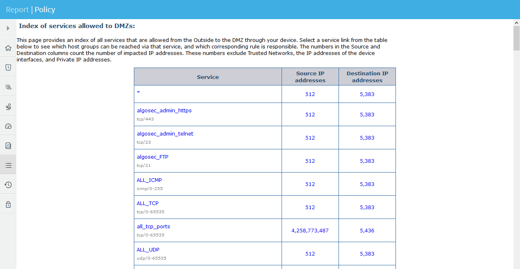This screenshot has width=520, height=269.
Task: Open the gauge dashboard icon
Action: [x=8, y=126]
